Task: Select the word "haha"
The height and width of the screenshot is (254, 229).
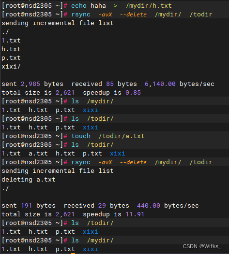Action: 98,6
